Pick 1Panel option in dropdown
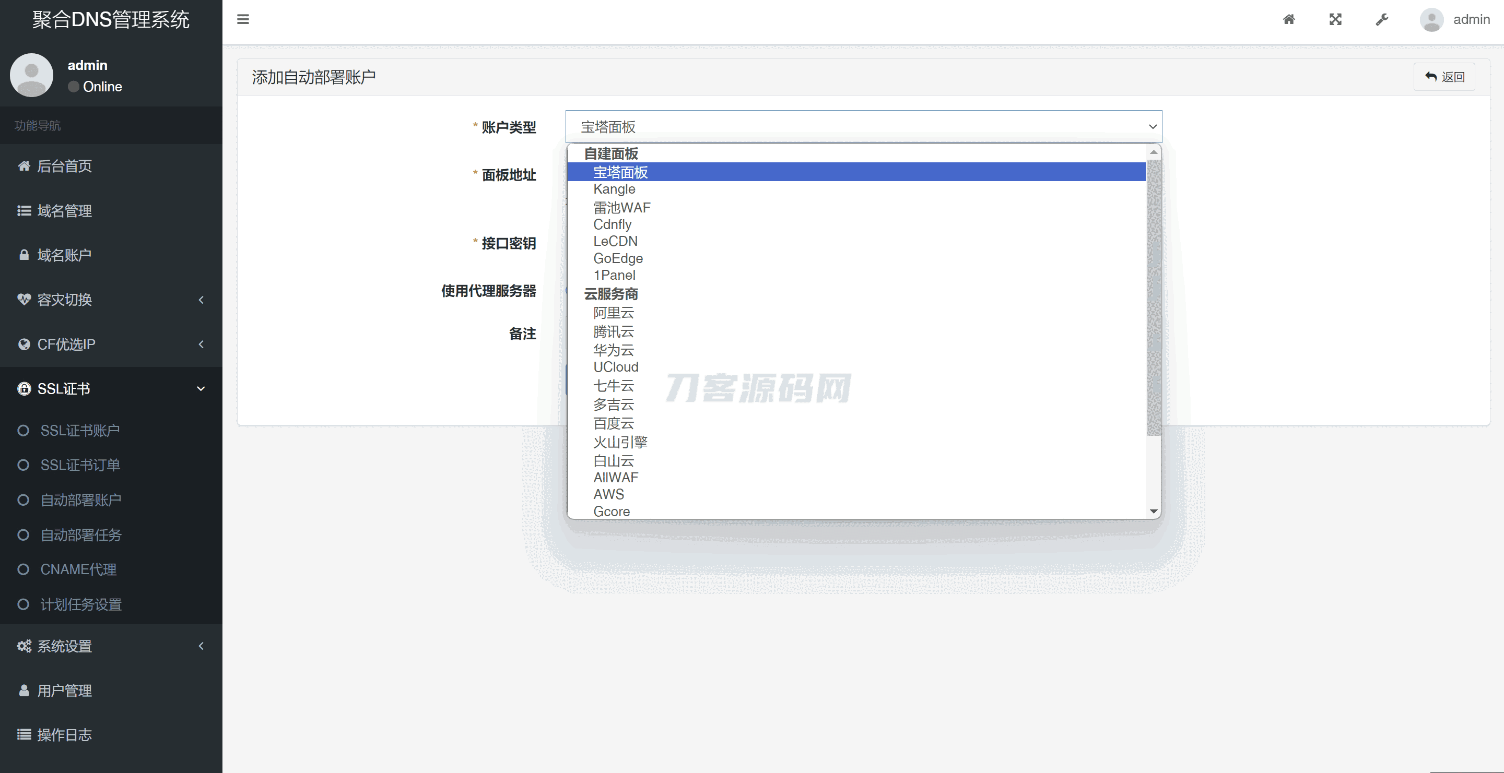The image size is (1504, 773). 614,276
